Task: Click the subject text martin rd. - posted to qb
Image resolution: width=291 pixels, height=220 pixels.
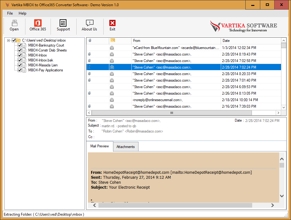Action: coord(119,126)
